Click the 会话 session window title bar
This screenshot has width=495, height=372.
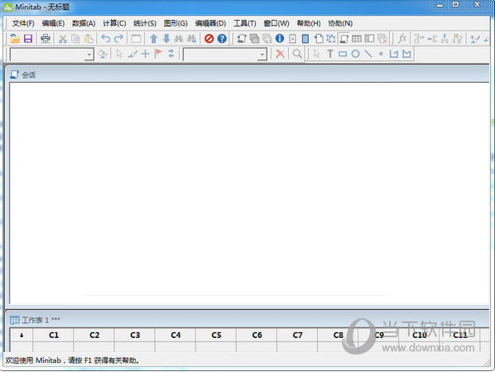pyautogui.click(x=247, y=75)
